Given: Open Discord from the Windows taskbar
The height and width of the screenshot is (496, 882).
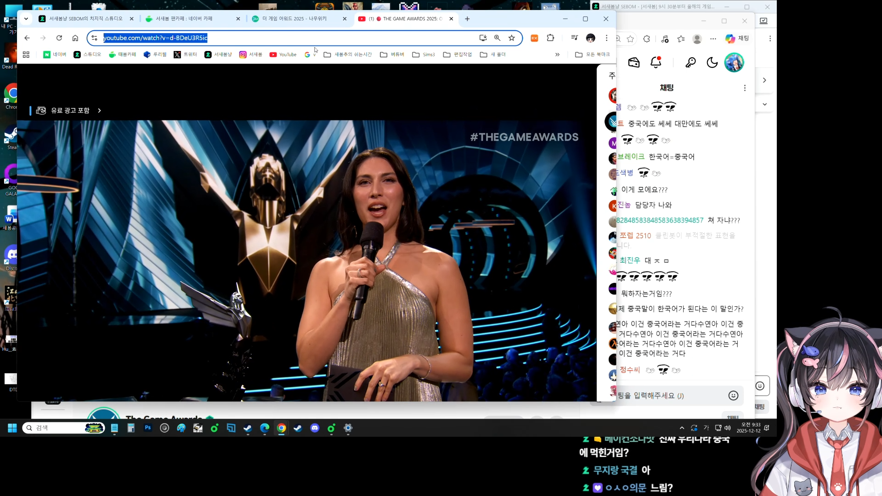Looking at the screenshot, I should (315, 428).
